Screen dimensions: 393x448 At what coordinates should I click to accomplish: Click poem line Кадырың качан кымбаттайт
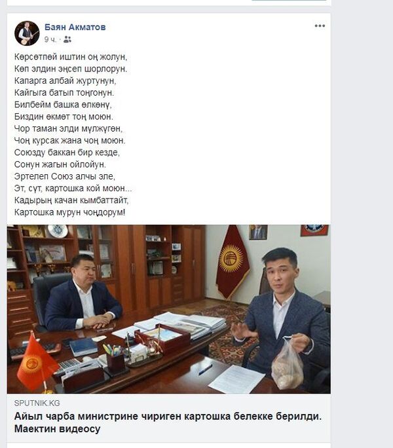click(x=71, y=200)
